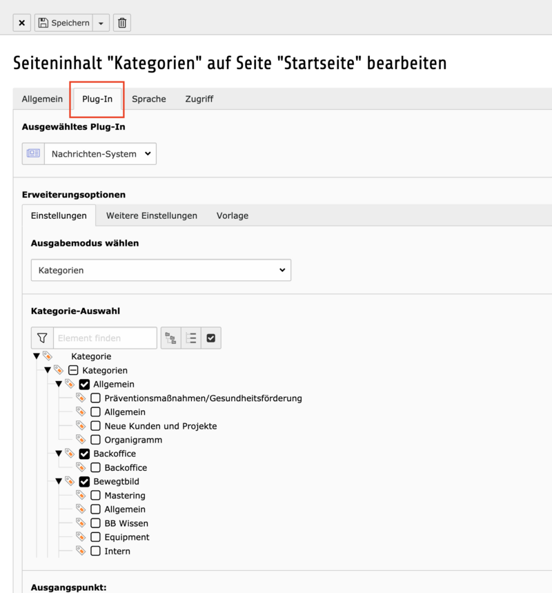The width and height of the screenshot is (552, 593).
Task: Click the news plug-in icon beside Nachrichten-System
Action: pyautogui.click(x=33, y=153)
